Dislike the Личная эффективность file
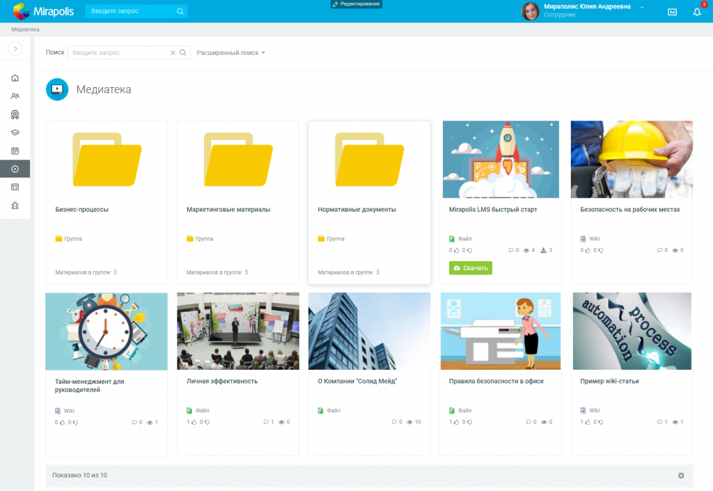This screenshot has height=491, width=713. click(207, 422)
